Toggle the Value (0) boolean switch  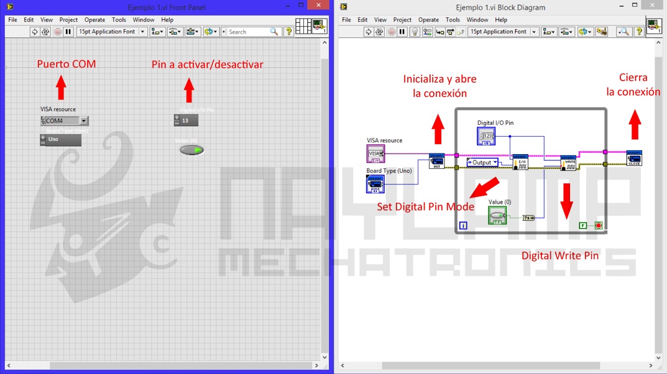click(192, 150)
